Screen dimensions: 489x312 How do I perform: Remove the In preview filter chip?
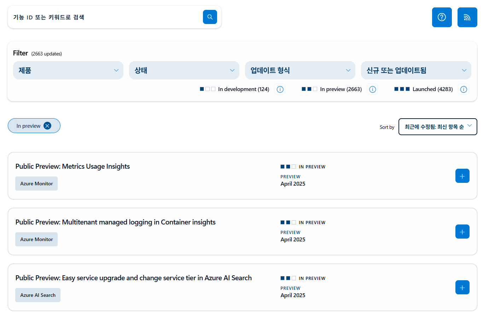coord(47,126)
